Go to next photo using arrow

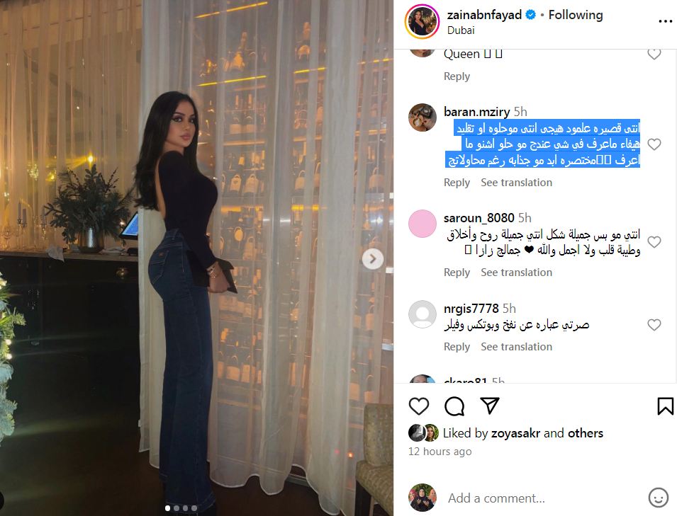(x=373, y=259)
